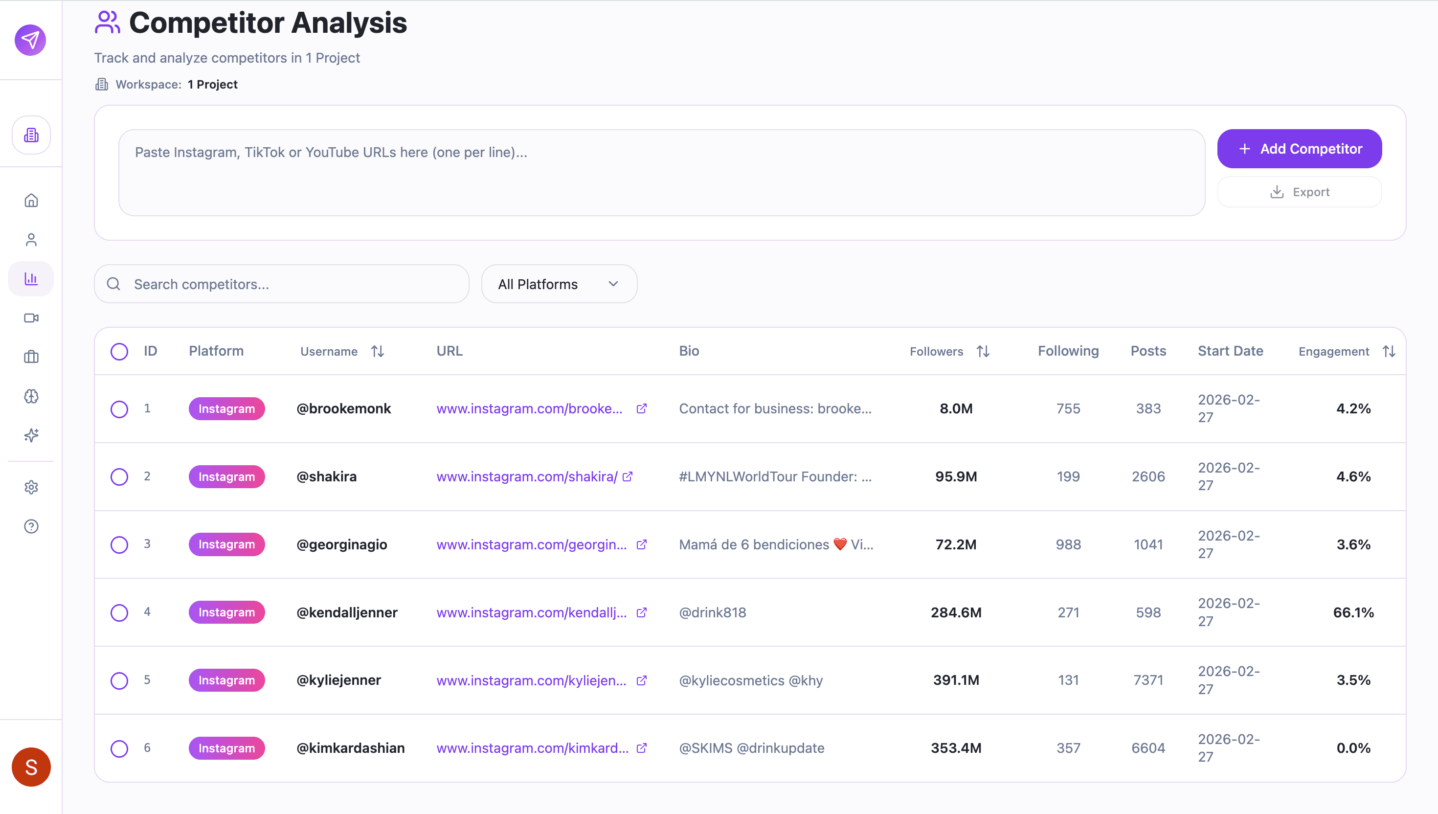This screenshot has width=1438, height=814.
Task: Open the briefcase sidebar icon
Action: pos(31,357)
